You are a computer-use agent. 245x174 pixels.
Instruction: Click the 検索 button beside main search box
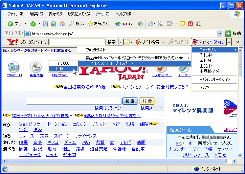pos(130,101)
